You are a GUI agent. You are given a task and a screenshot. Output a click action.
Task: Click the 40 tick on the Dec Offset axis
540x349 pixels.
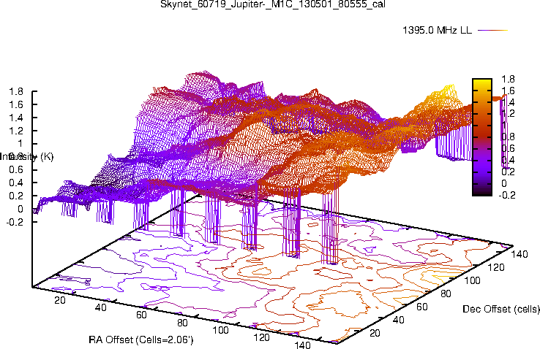[399, 320]
